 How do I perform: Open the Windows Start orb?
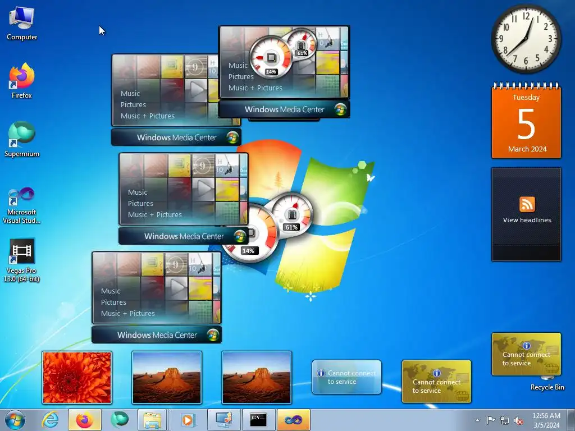(x=15, y=420)
